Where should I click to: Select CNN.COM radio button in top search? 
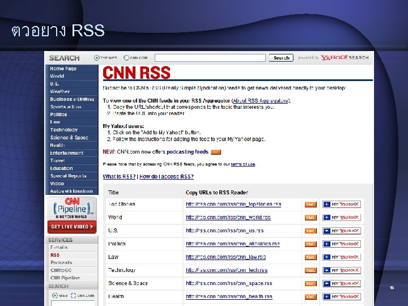pyautogui.click(x=126, y=57)
